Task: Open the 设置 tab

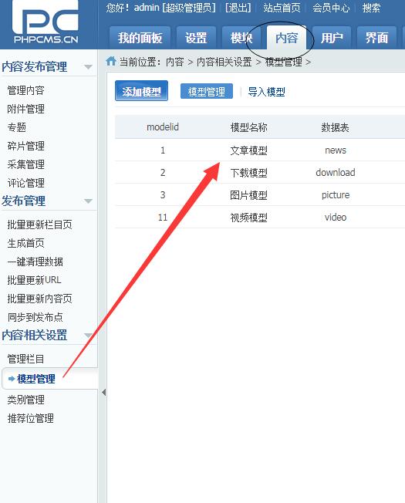Action: (196, 38)
